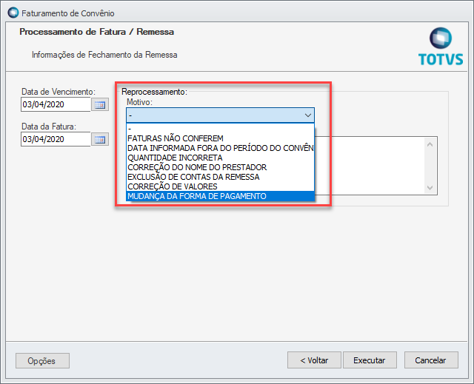474x384 pixels.
Task: Click the TOTVS logo
Action: (441, 47)
